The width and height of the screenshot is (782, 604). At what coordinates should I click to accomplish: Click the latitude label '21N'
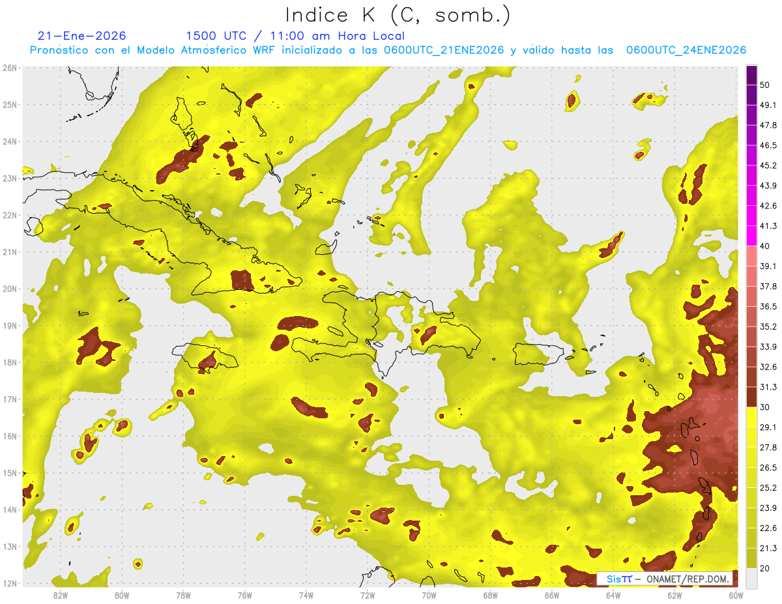point(10,252)
